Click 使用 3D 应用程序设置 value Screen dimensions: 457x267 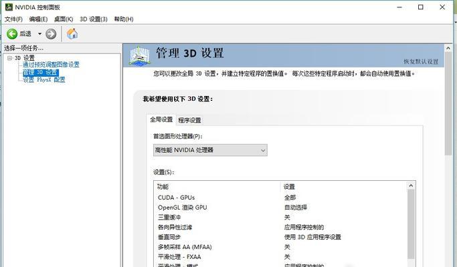pos(312,237)
